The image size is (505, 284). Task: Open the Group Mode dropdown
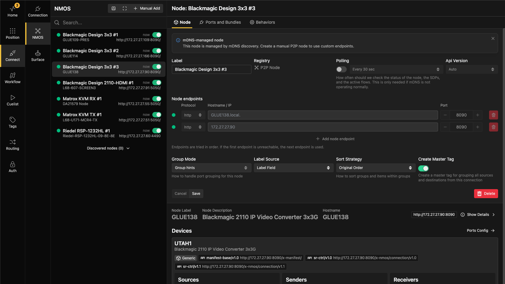point(211,168)
